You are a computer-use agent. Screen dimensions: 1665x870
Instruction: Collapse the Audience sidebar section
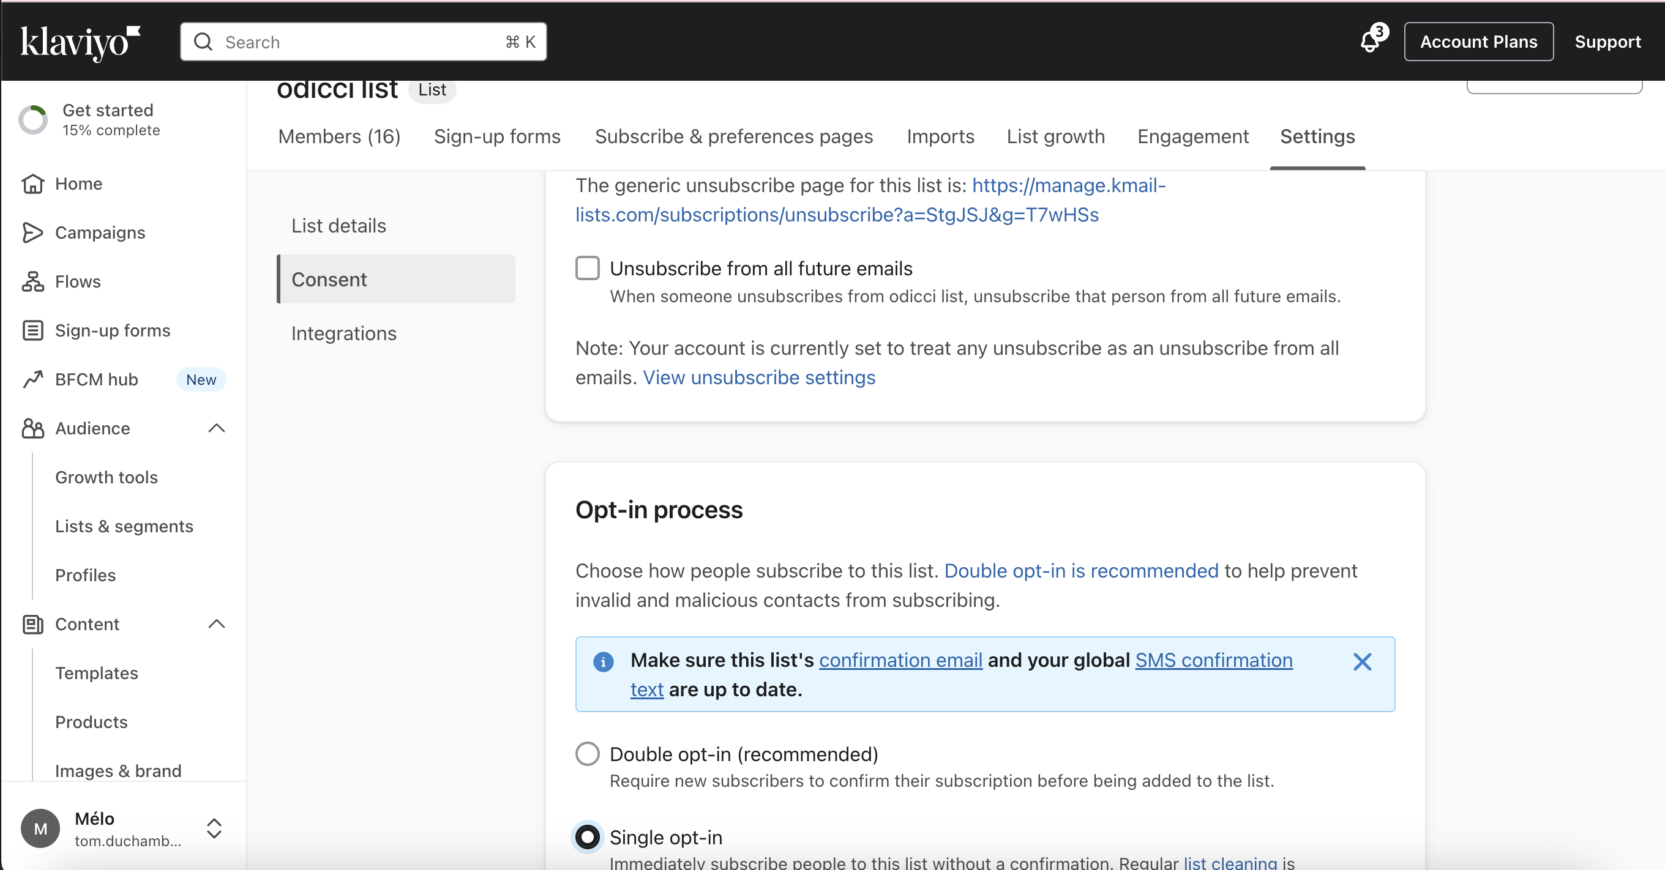[x=217, y=428]
